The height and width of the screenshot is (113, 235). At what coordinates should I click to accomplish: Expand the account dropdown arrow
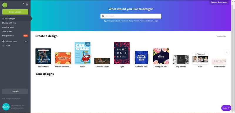(x=23, y=4)
